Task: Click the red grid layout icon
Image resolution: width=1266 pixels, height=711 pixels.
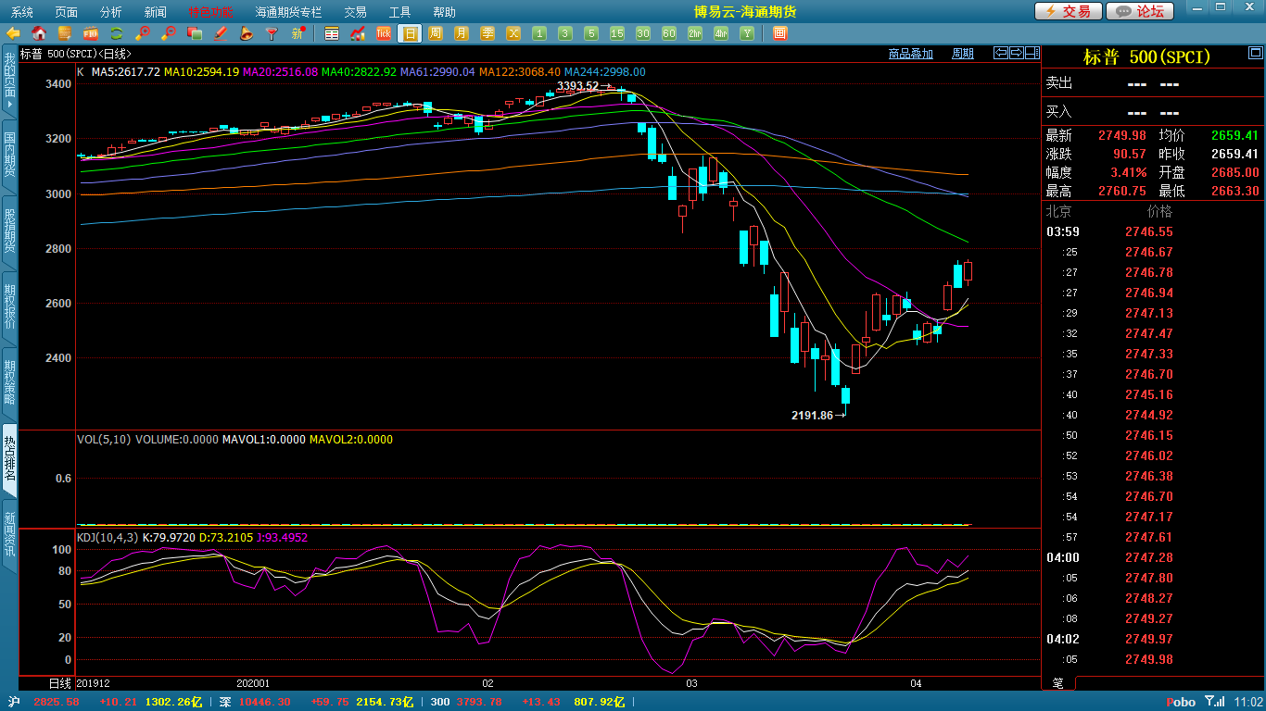Action: click(780, 33)
